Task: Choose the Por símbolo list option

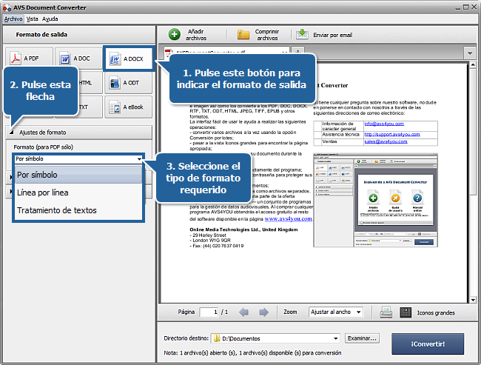Action: 78,175
